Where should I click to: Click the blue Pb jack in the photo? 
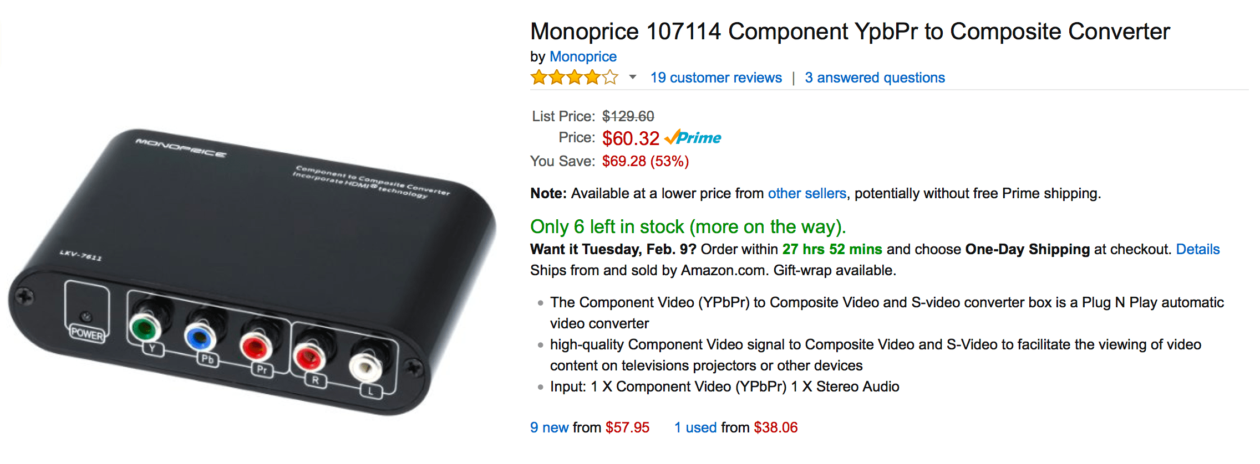[199, 337]
